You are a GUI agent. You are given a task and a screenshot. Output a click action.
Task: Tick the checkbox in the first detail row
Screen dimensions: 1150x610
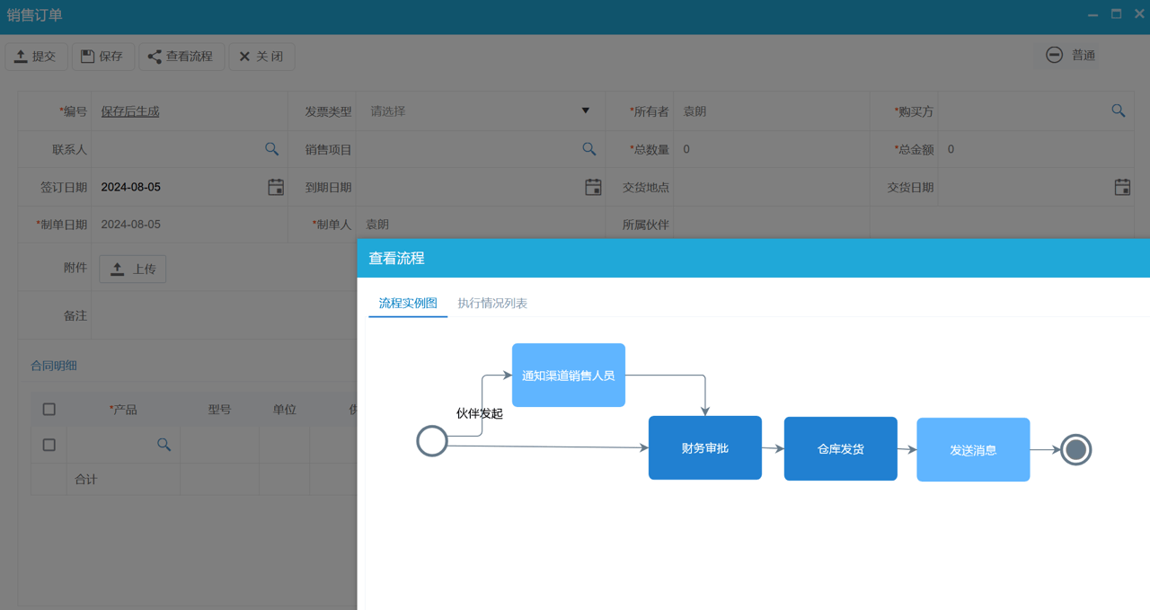[49, 445]
